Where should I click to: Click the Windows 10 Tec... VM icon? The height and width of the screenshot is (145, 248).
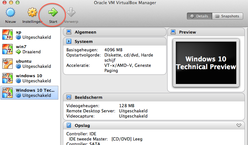(7, 93)
